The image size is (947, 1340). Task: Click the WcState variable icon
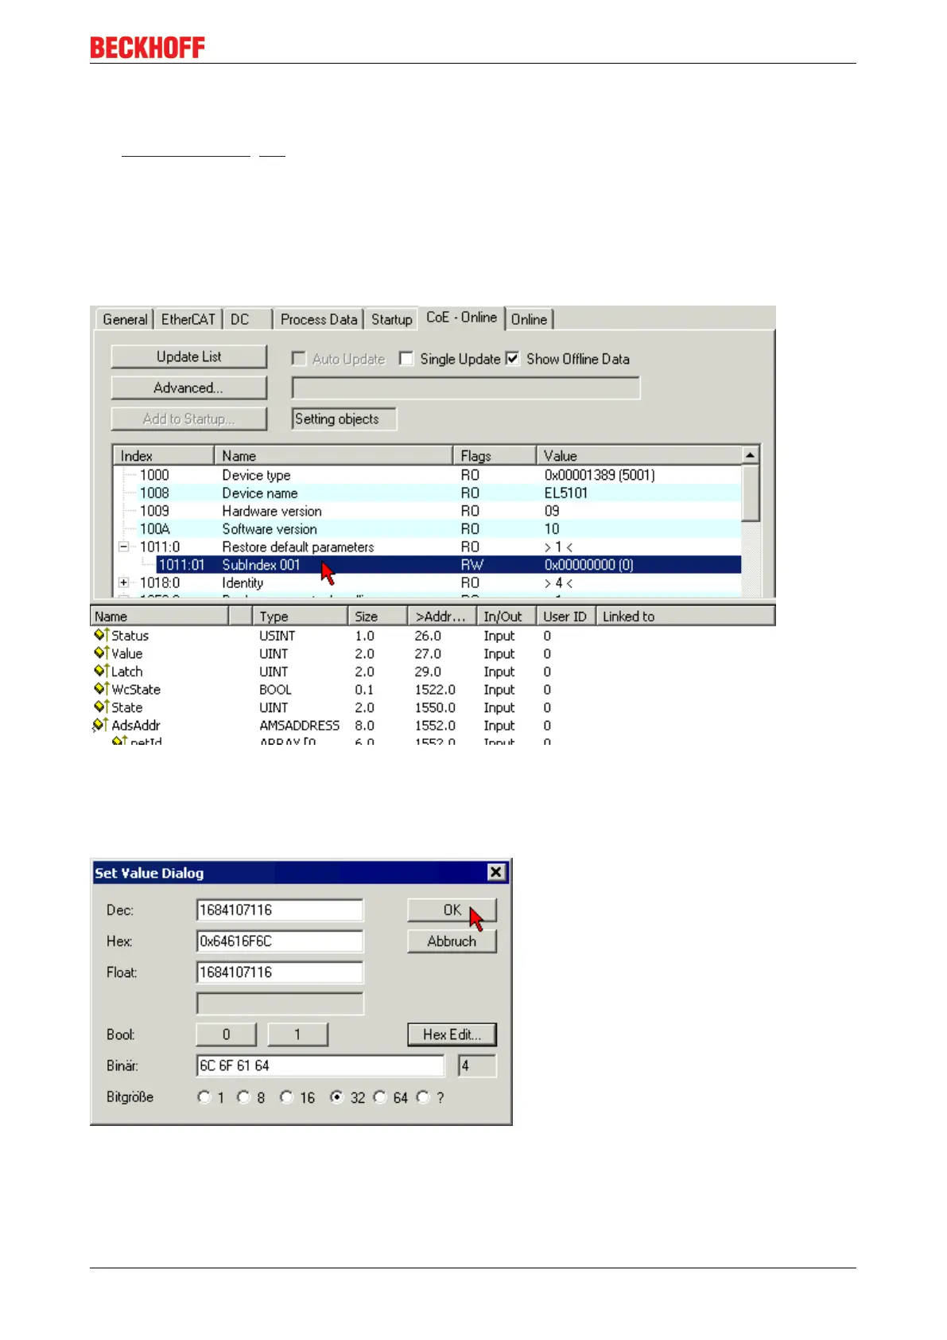pos(101,689)
